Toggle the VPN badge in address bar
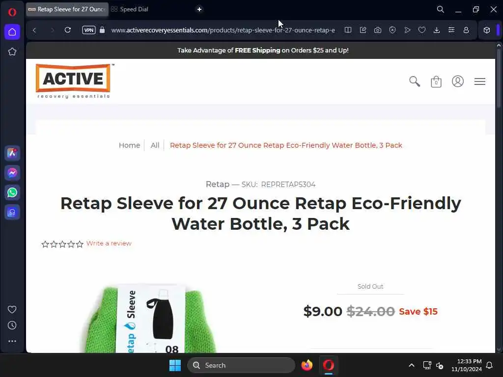The image size is (503, 377). pyautogui.click(x=89, y=30)
